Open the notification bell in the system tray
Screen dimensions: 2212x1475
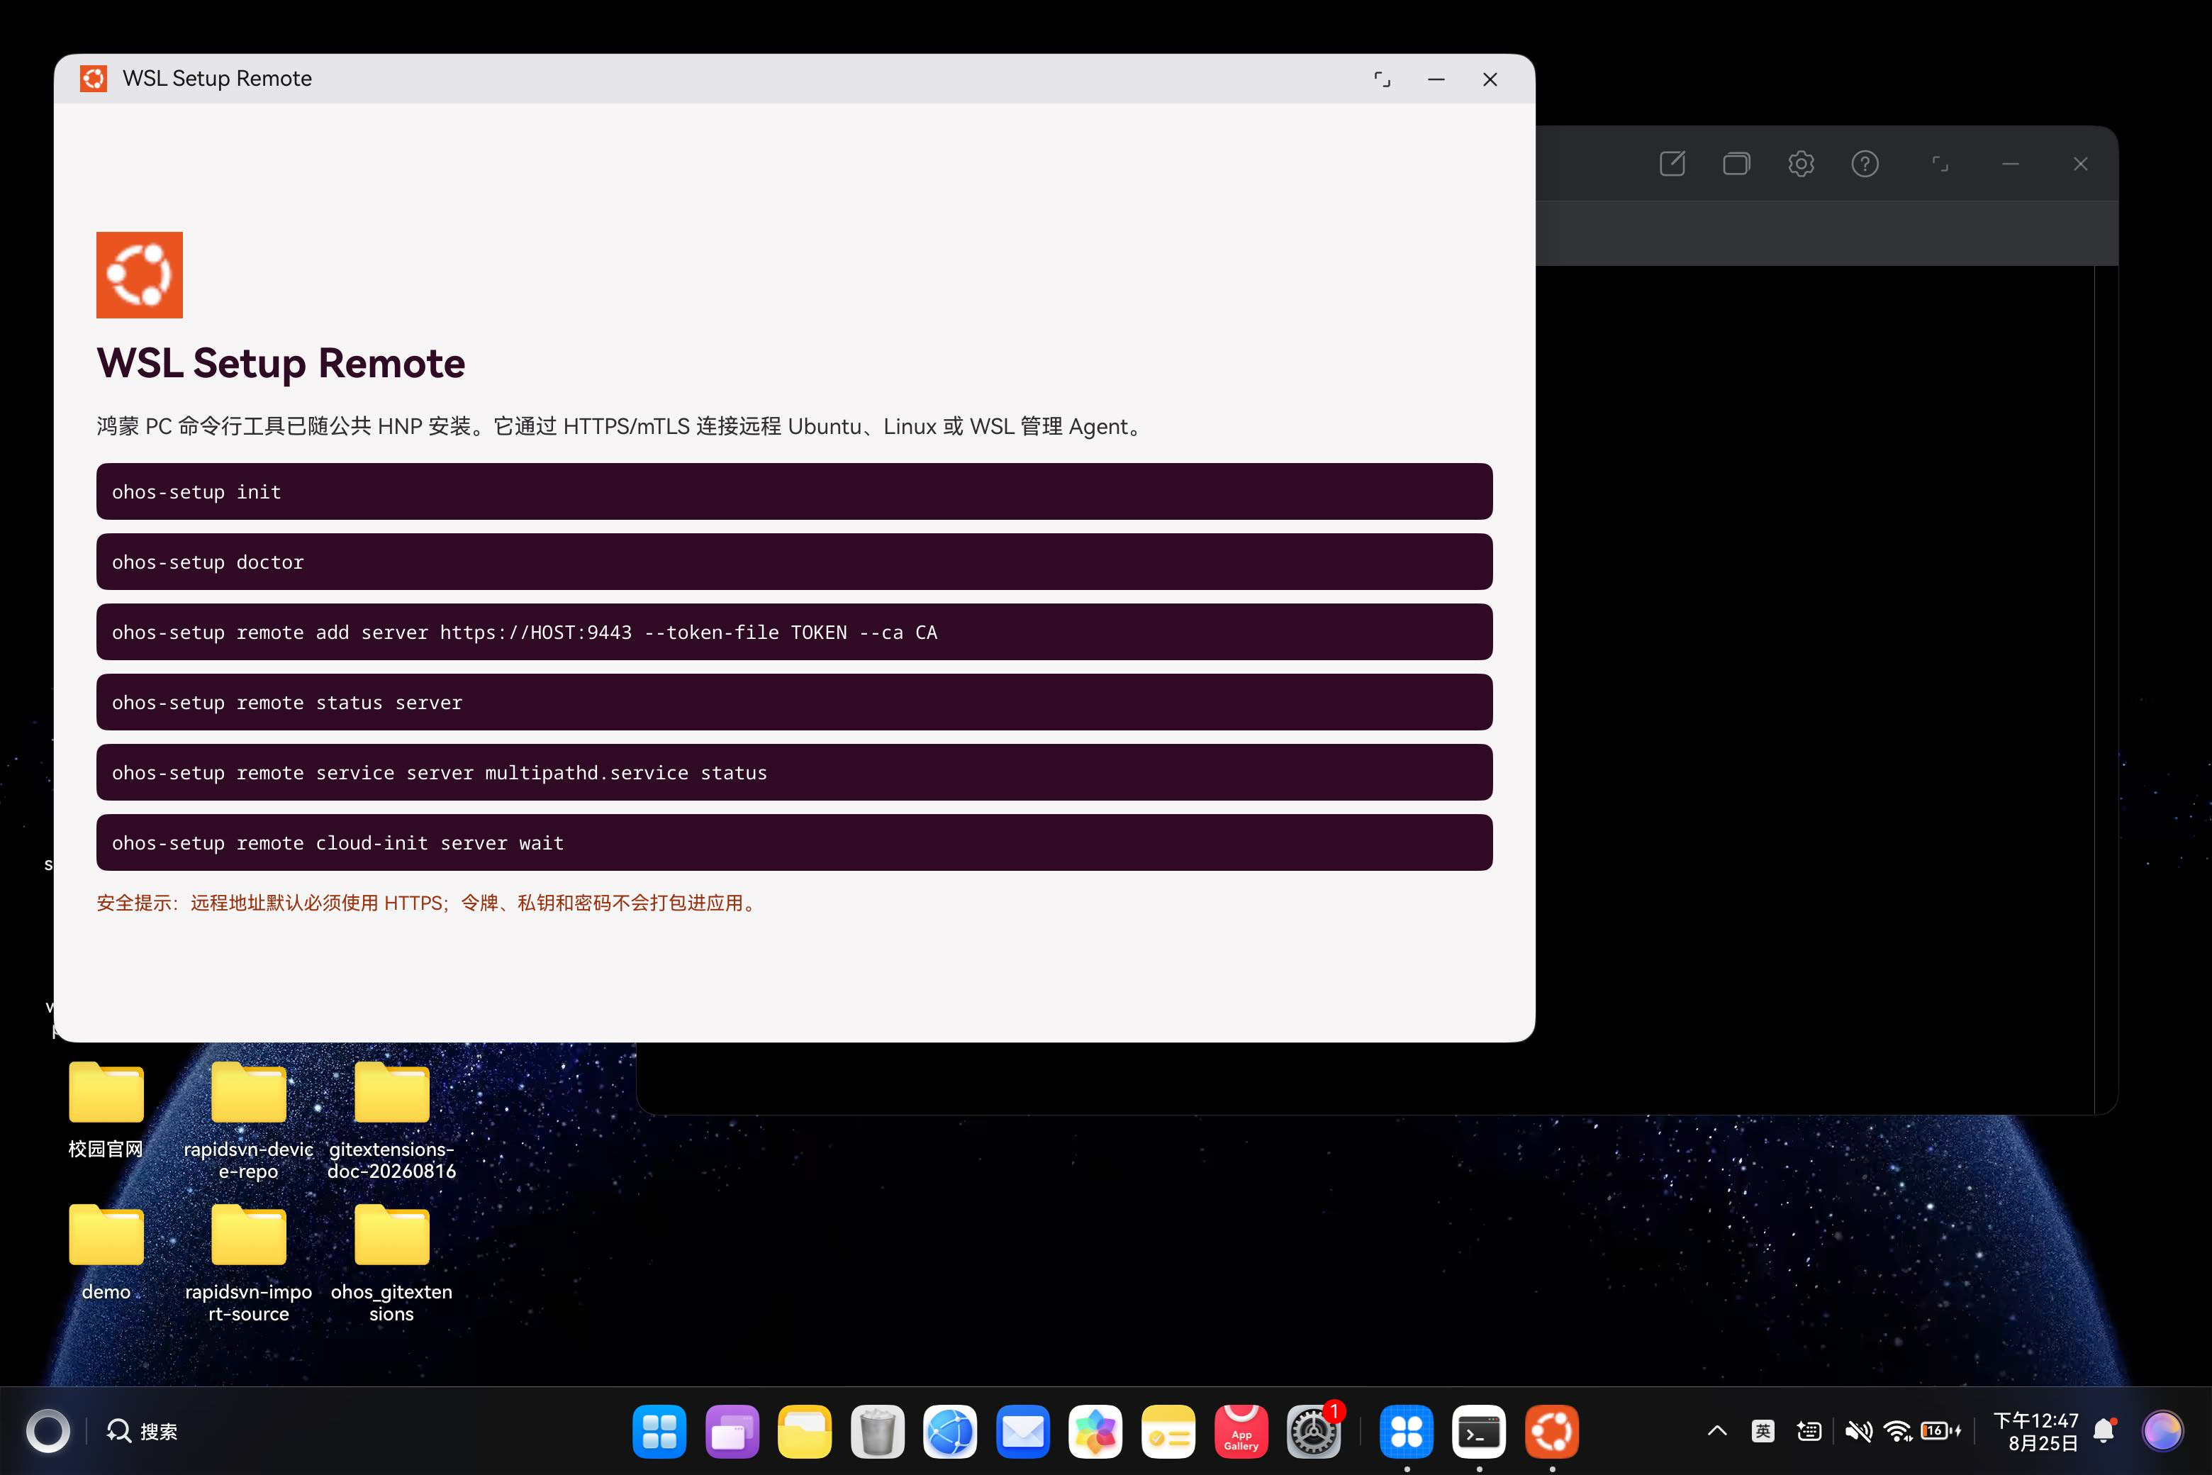[2105, 1432]
